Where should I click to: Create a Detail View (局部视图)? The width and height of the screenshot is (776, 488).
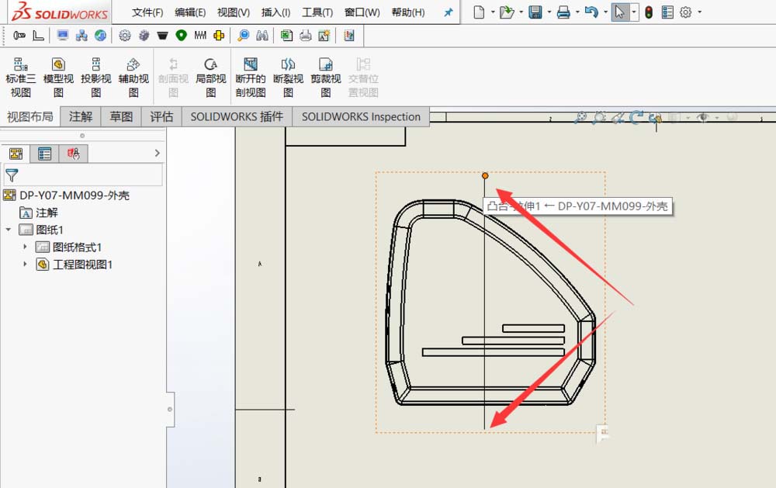click(x=211, y=78)
